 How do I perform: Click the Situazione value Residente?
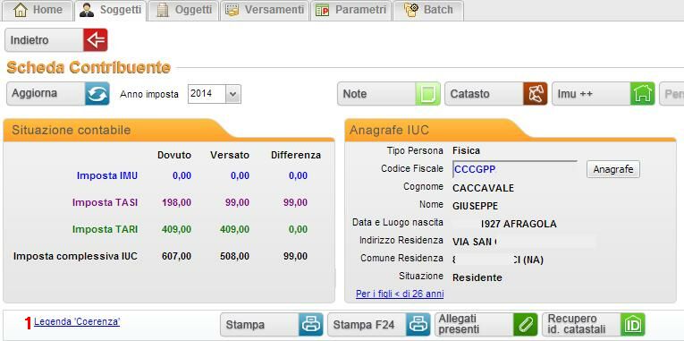477,277
